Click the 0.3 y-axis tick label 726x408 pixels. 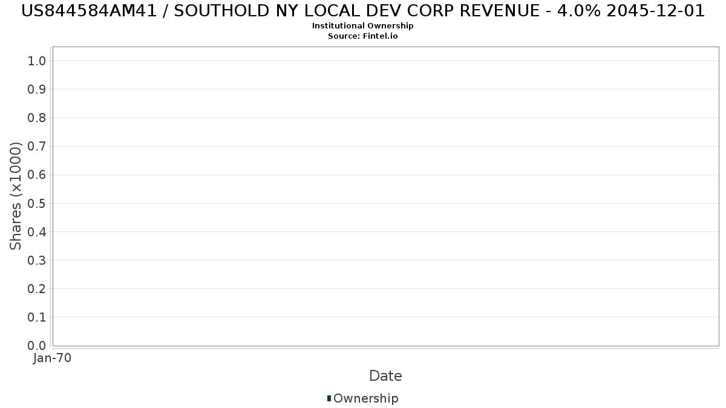[x=37, y=260]
